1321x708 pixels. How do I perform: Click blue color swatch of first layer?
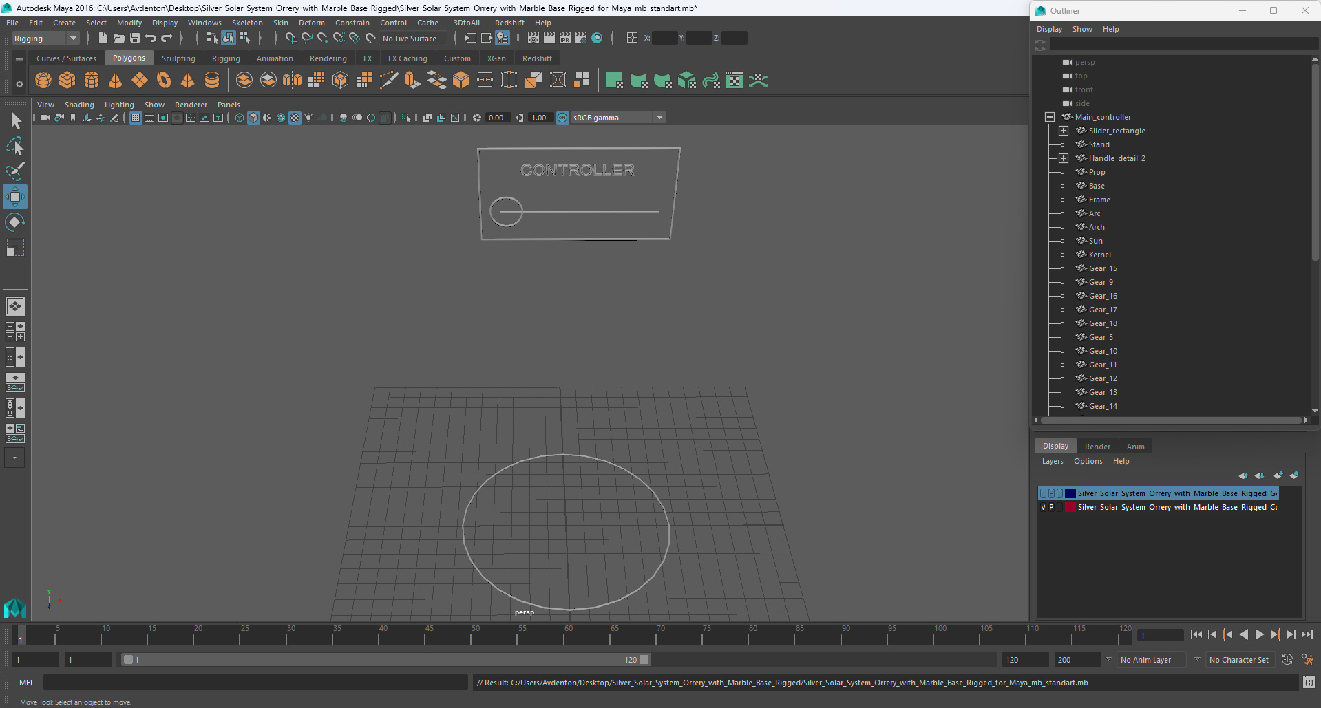[x=1070, y=493]
